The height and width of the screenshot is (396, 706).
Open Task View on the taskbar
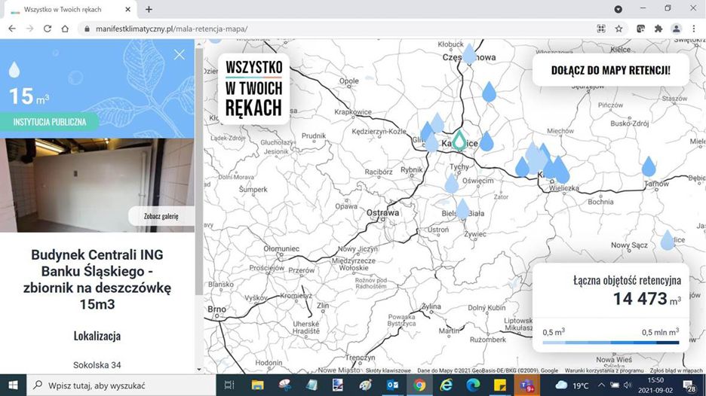(229, 385)
